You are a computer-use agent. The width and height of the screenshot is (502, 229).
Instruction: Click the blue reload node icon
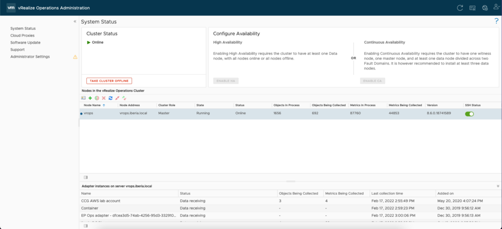110,98
